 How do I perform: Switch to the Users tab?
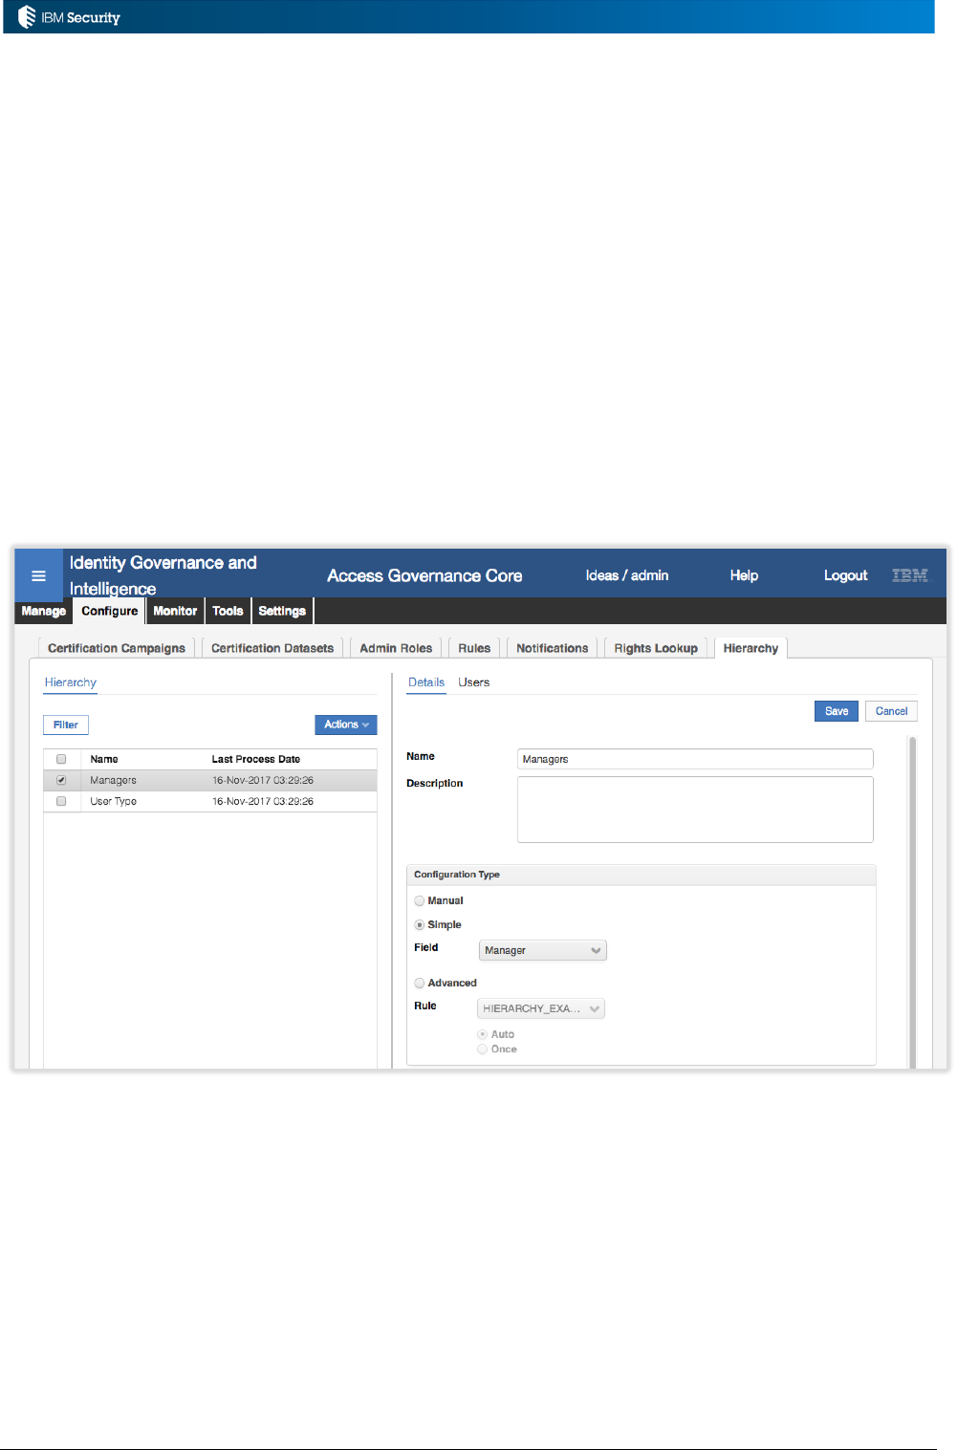[x=474, y=682]
